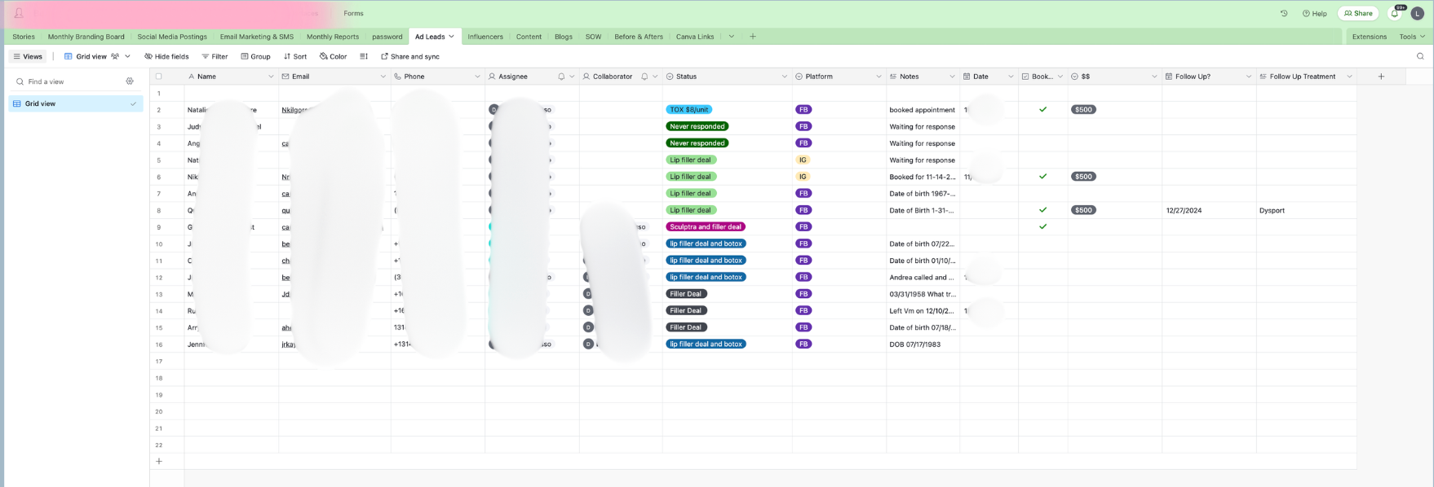The width and height of the screenshot is (1434, 487).
Task: Expand the Status column dropdown arrow
Action: click(785, 77)
